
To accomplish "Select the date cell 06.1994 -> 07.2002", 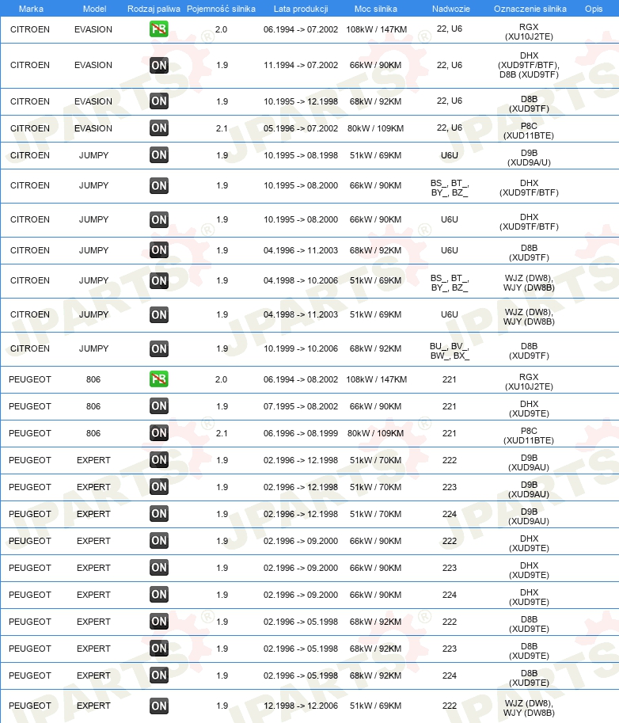I will 301,29.
